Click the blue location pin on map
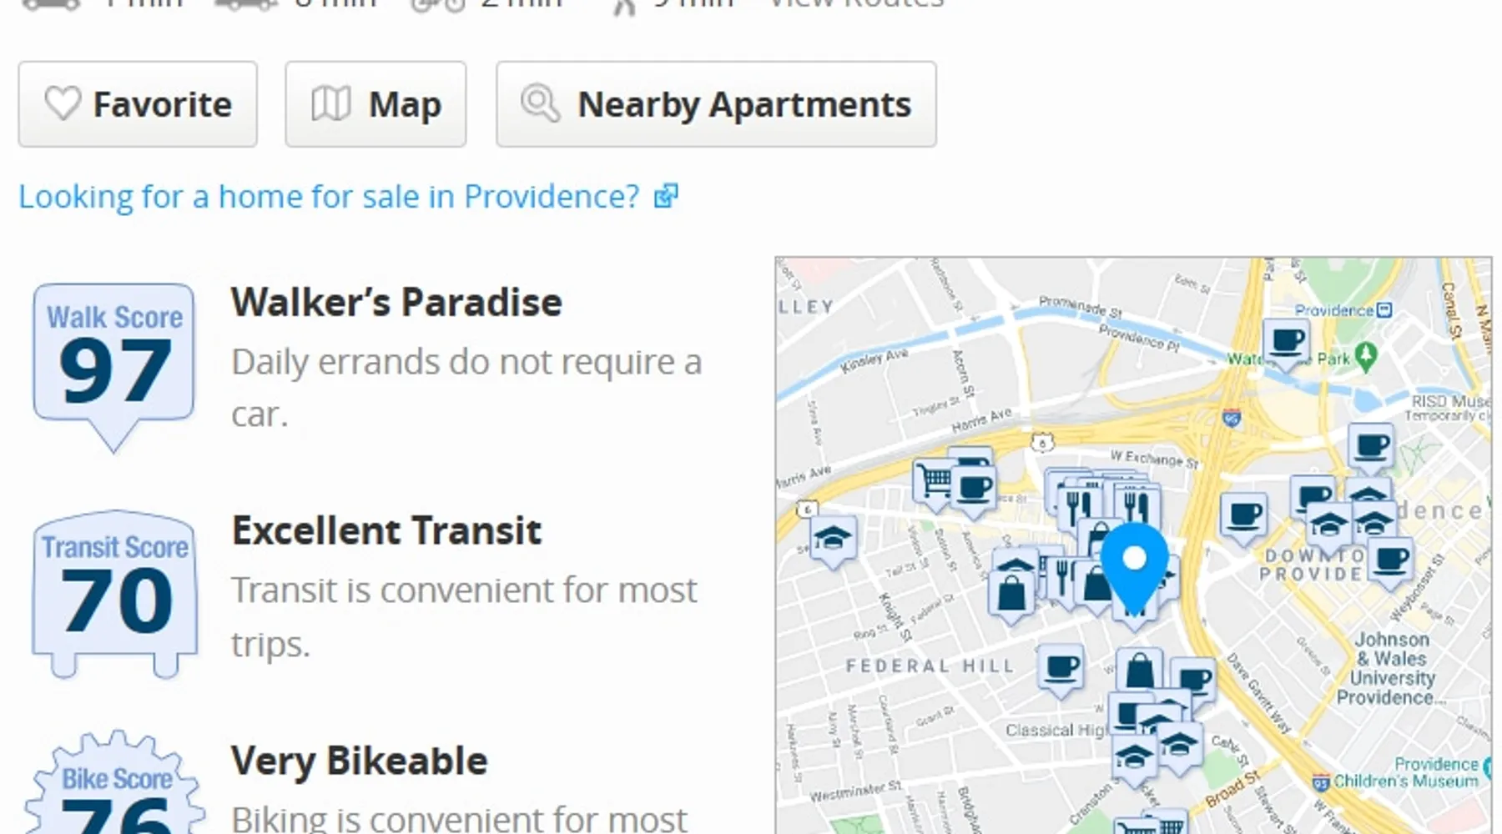 click(1134, 565)
